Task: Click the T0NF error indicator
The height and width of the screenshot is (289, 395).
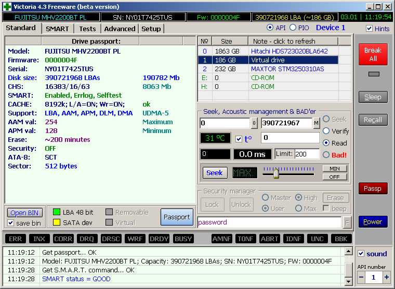Action: click(246, 239)
